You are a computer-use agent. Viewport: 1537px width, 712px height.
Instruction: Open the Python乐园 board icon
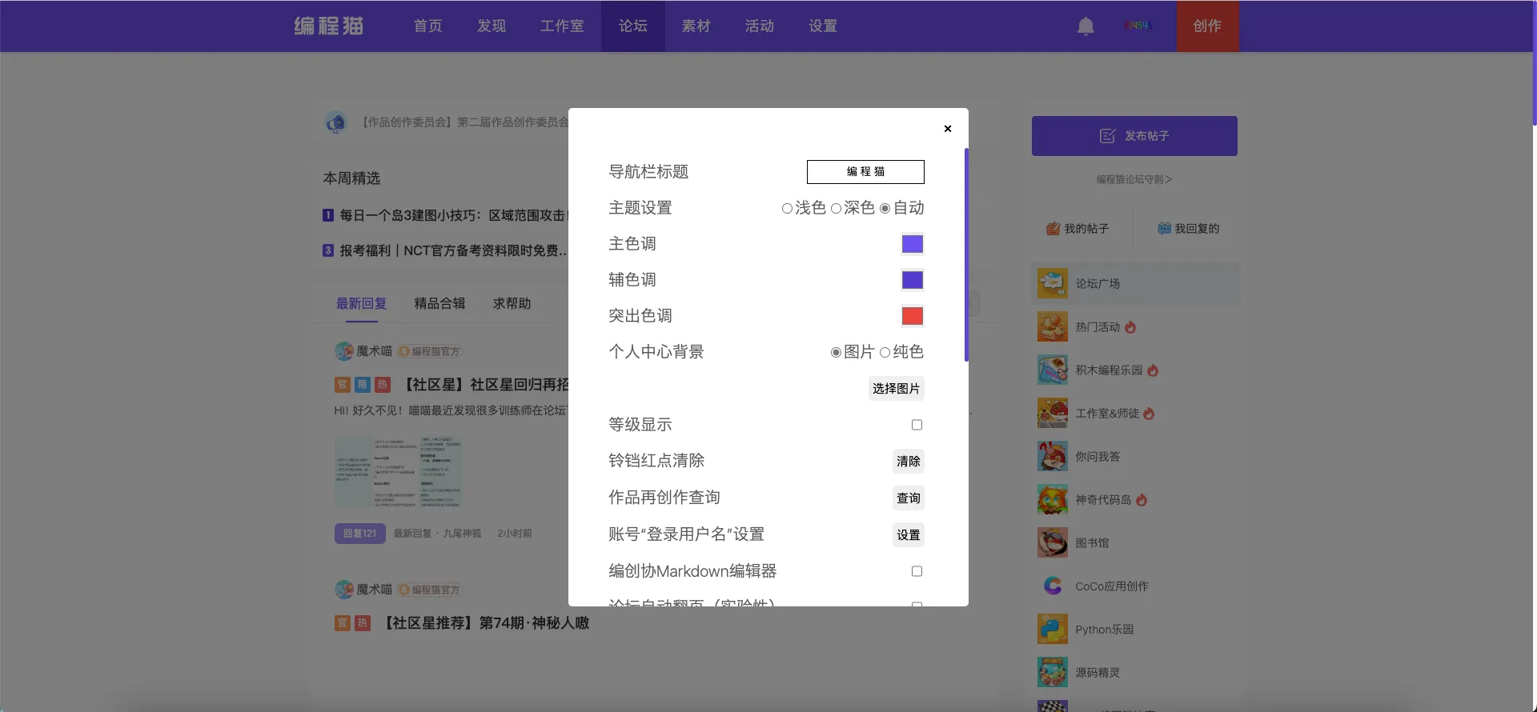1053,629
